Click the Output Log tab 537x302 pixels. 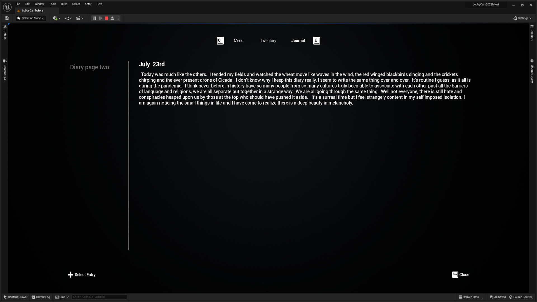coord(41,297)
